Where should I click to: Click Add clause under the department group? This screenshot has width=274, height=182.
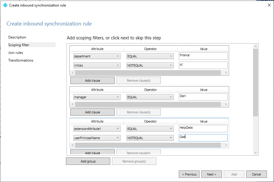(93, 80)
